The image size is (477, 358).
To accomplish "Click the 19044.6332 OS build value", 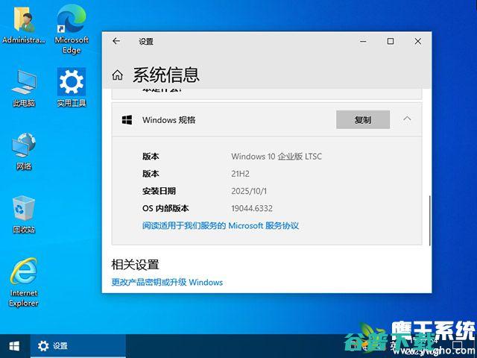I will pos(252,209).
